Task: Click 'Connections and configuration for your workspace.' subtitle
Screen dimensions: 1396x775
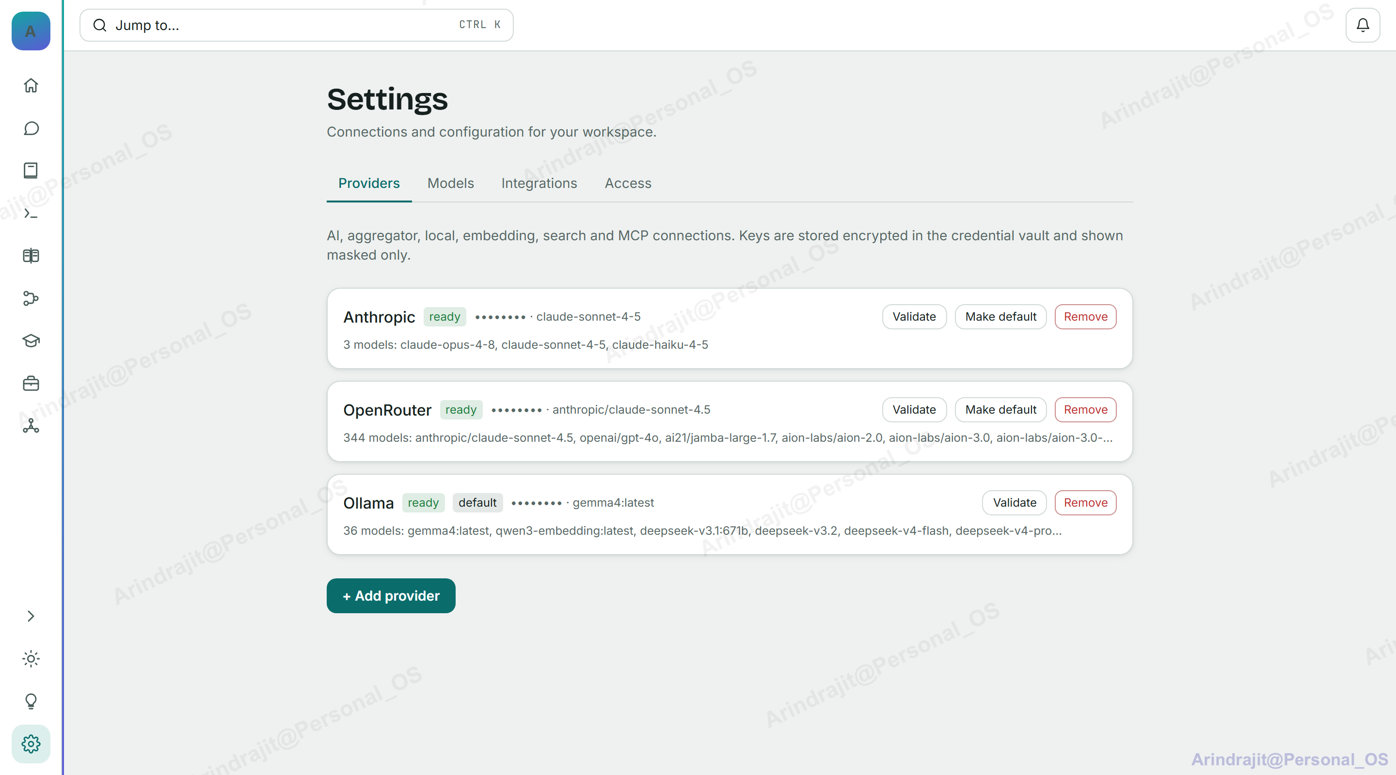Action: [x=492, y=132]
